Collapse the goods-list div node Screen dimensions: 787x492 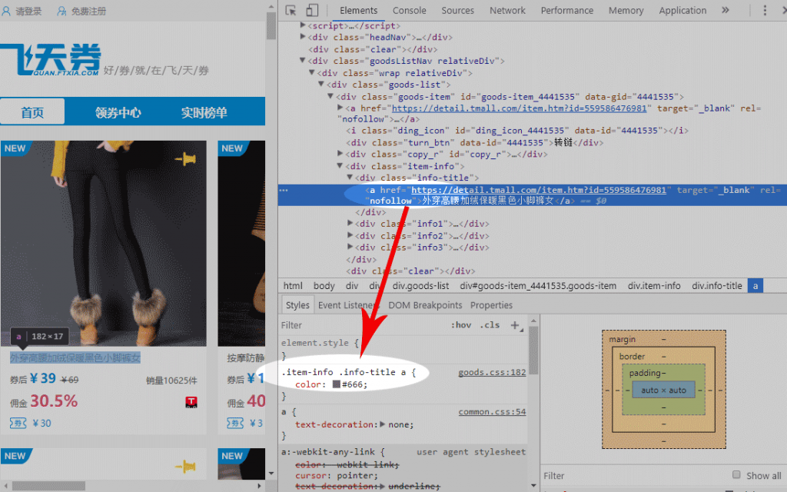322,85
